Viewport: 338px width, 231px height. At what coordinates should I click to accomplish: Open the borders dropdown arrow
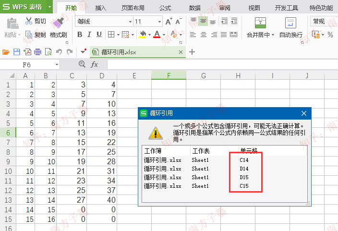118,35
